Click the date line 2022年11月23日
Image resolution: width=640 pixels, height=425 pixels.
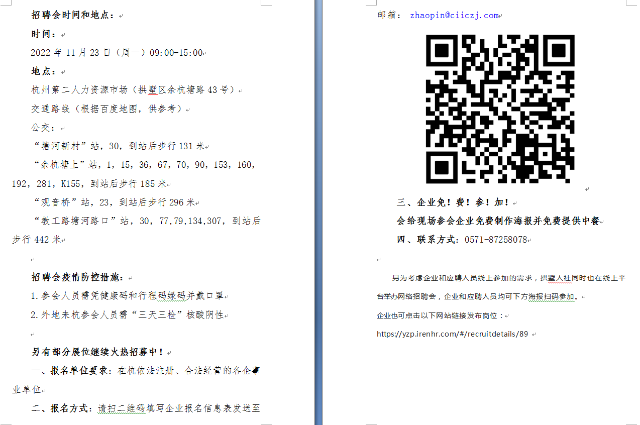[117, 53]
